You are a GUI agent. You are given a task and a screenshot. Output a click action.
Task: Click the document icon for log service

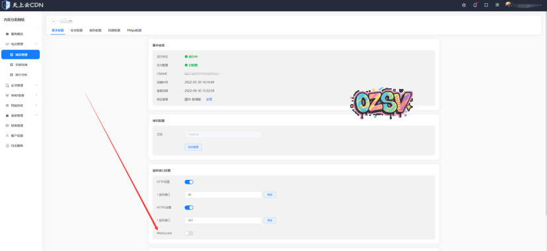[7, 146]
